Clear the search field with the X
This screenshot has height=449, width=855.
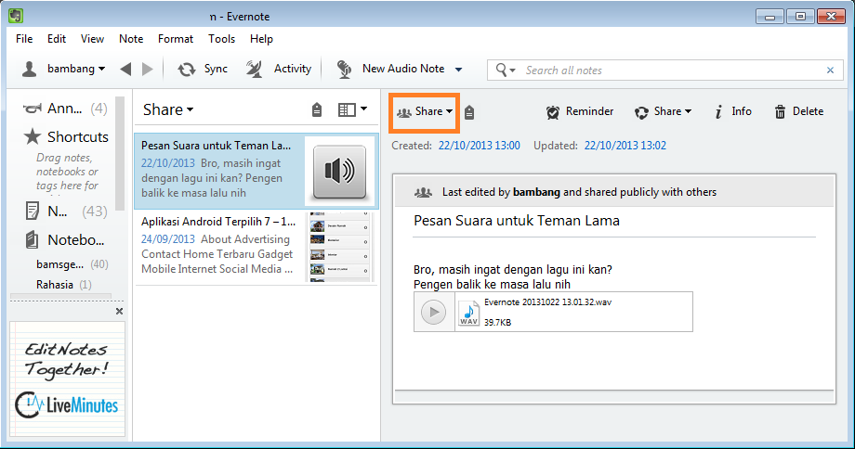pyautogui.click(x=830, y=71)
